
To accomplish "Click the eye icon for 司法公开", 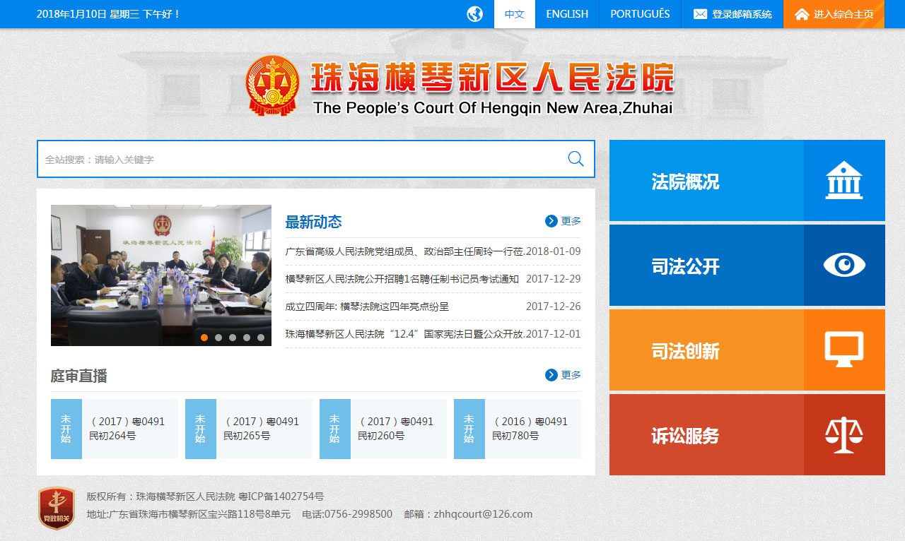I will [x=844, y=266].
